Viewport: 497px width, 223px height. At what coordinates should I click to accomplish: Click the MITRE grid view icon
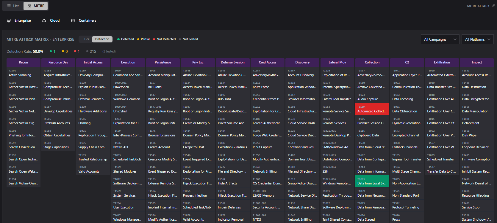[x=29, y=6]
